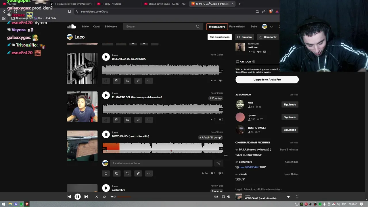Edit EL MARTO DEL 8 track

click(x=138, y=120)
